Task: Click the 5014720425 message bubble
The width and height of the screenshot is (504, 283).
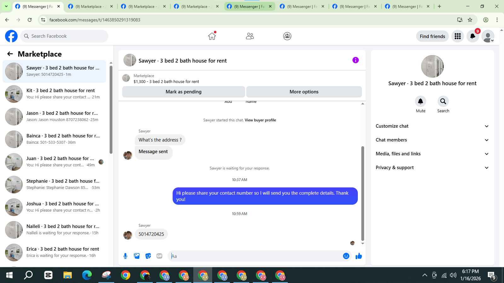Action: coord(151,234)
